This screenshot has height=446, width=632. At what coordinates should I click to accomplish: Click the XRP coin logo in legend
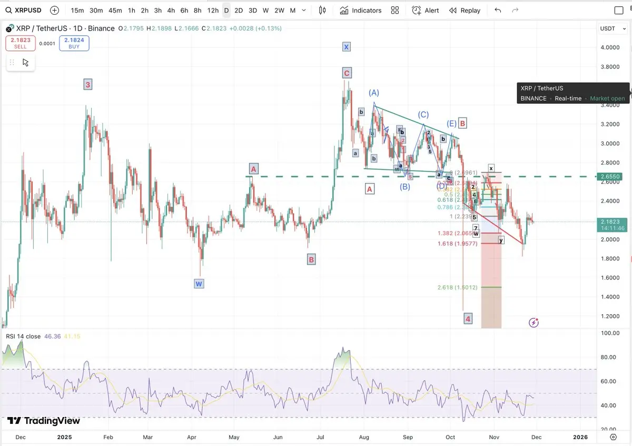click(10, 28)
